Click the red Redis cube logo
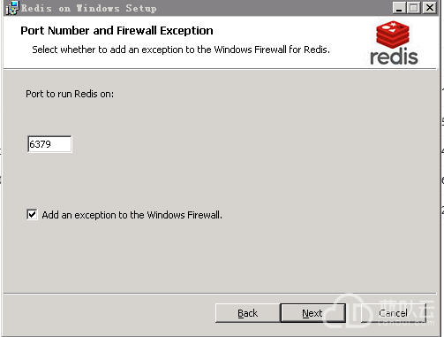This screenshot has height=337, width=444. (x=393, y=34)
